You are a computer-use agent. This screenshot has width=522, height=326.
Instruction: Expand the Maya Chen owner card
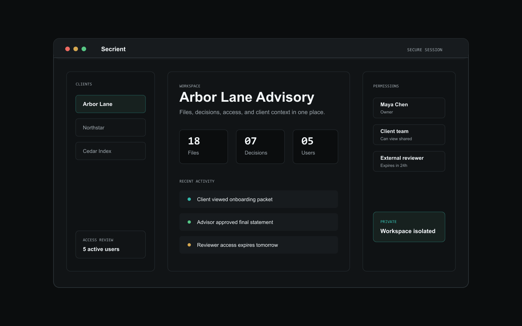tap(409, 108)
